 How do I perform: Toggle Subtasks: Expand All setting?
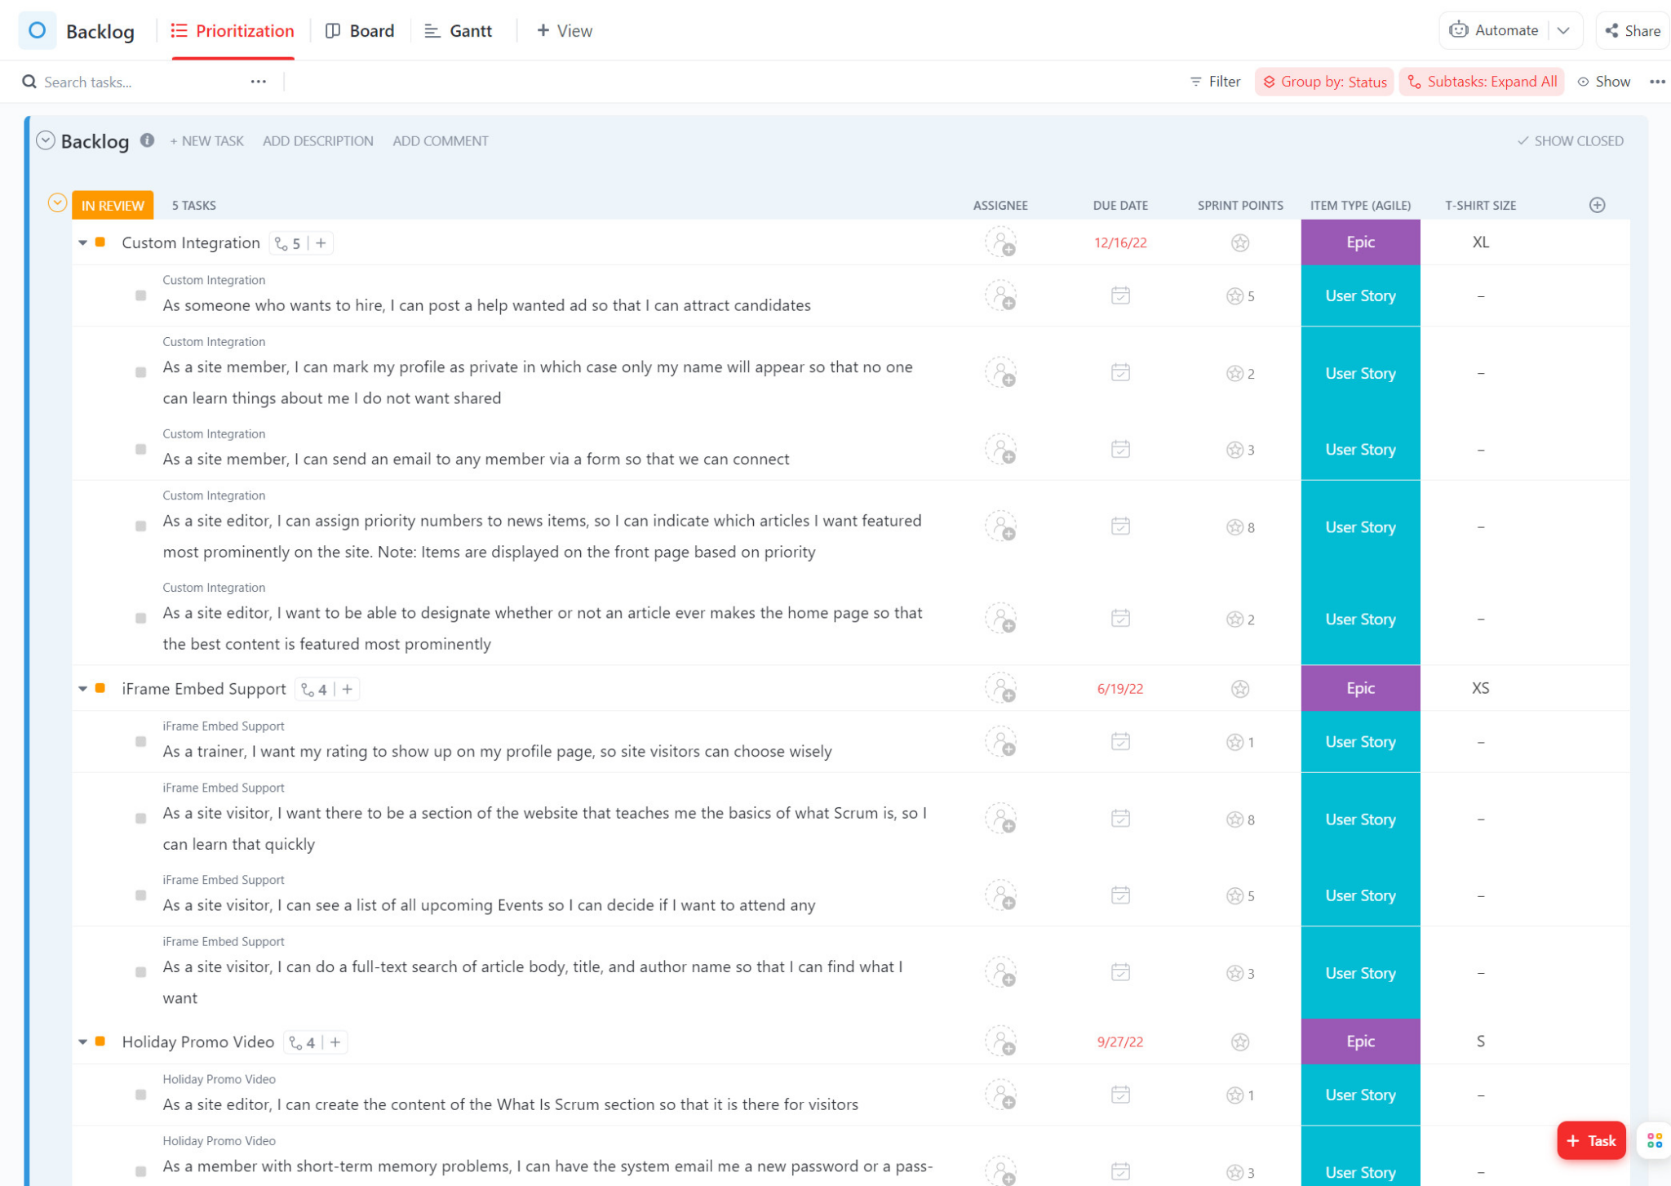[1482, 81]
